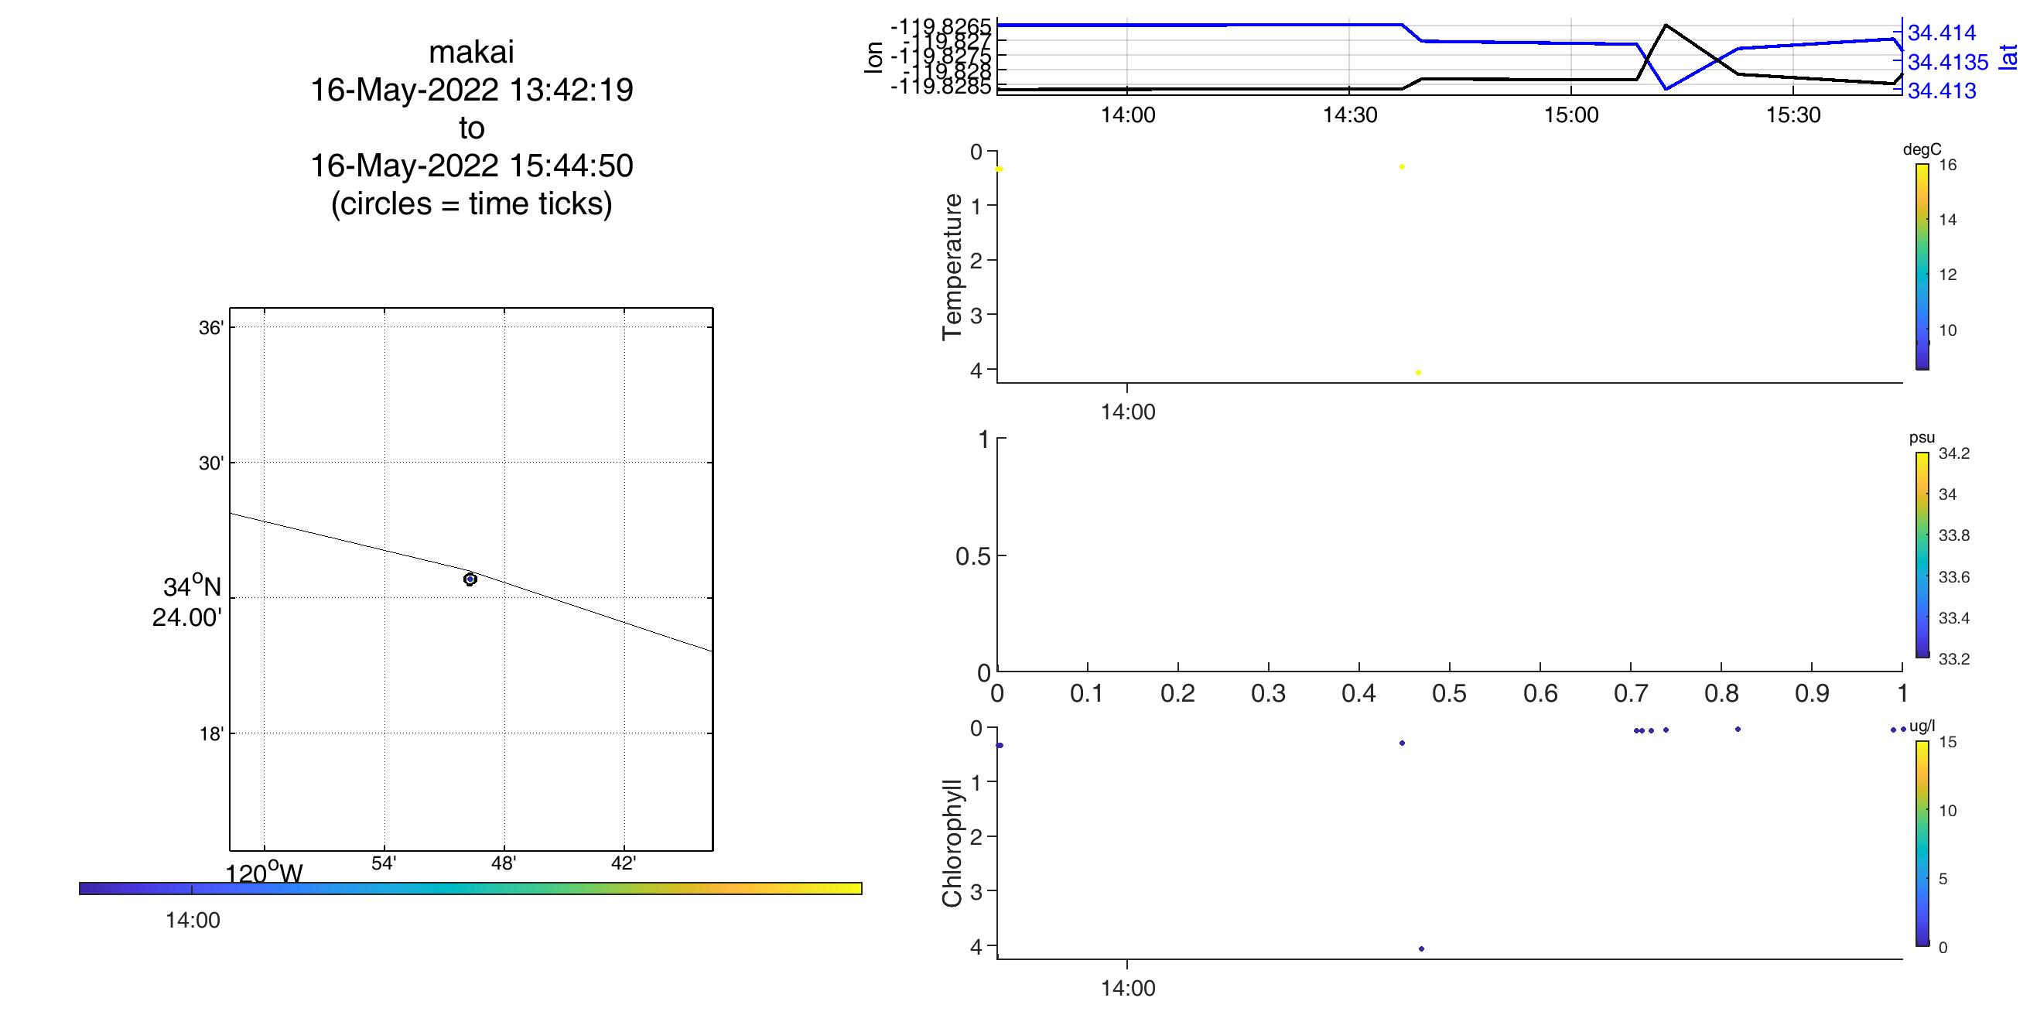Click the 'degC' unit label
This screenshot has width=2030, height=1015.
pos(1922,150)
